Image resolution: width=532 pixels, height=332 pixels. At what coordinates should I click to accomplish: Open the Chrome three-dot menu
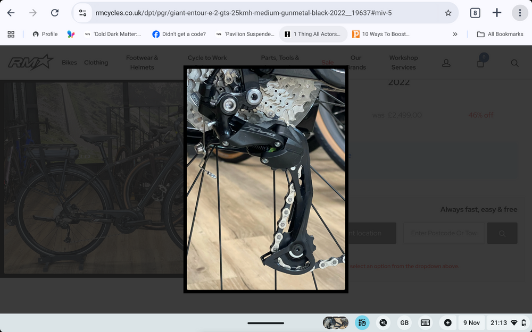[x=520, y=13]
